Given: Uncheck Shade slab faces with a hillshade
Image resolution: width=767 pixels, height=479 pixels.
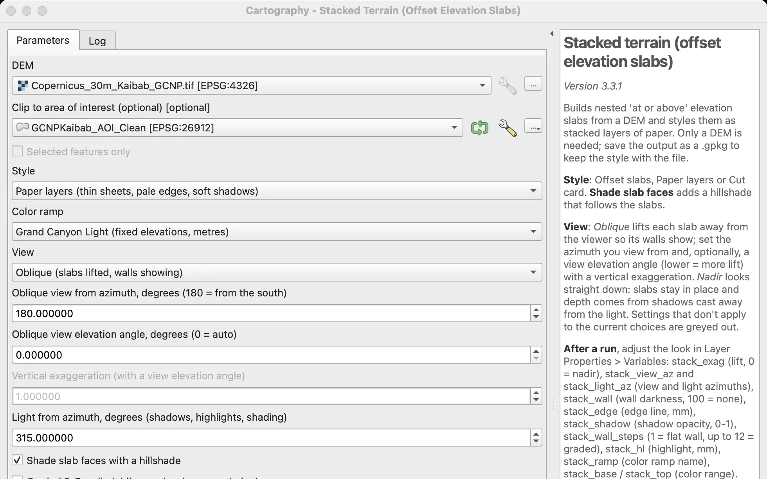Looking at the screenshot, I should [x=17, y=460].
